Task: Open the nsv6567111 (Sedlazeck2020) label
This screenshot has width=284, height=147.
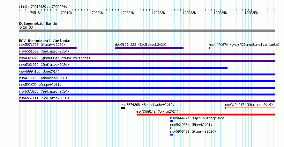Action: pos(44,98)
